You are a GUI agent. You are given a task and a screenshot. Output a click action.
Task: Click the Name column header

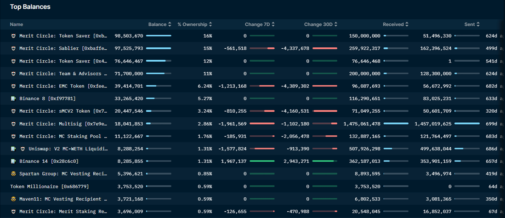(x=17, y=24)
